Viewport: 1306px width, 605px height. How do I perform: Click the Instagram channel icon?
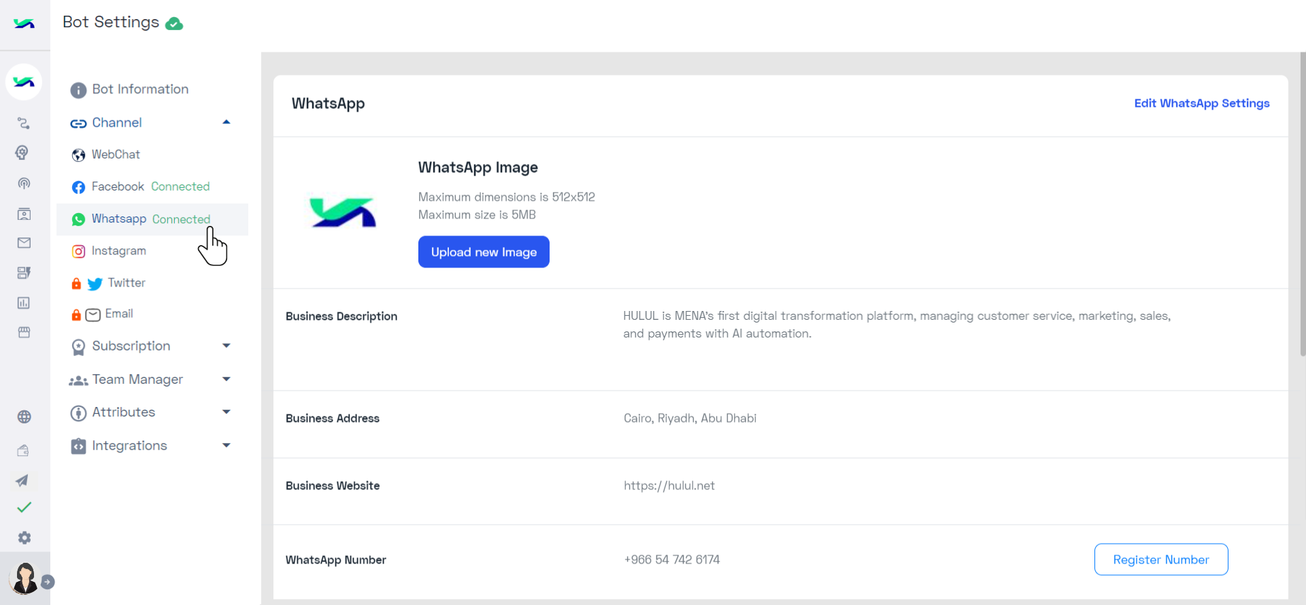78,251
